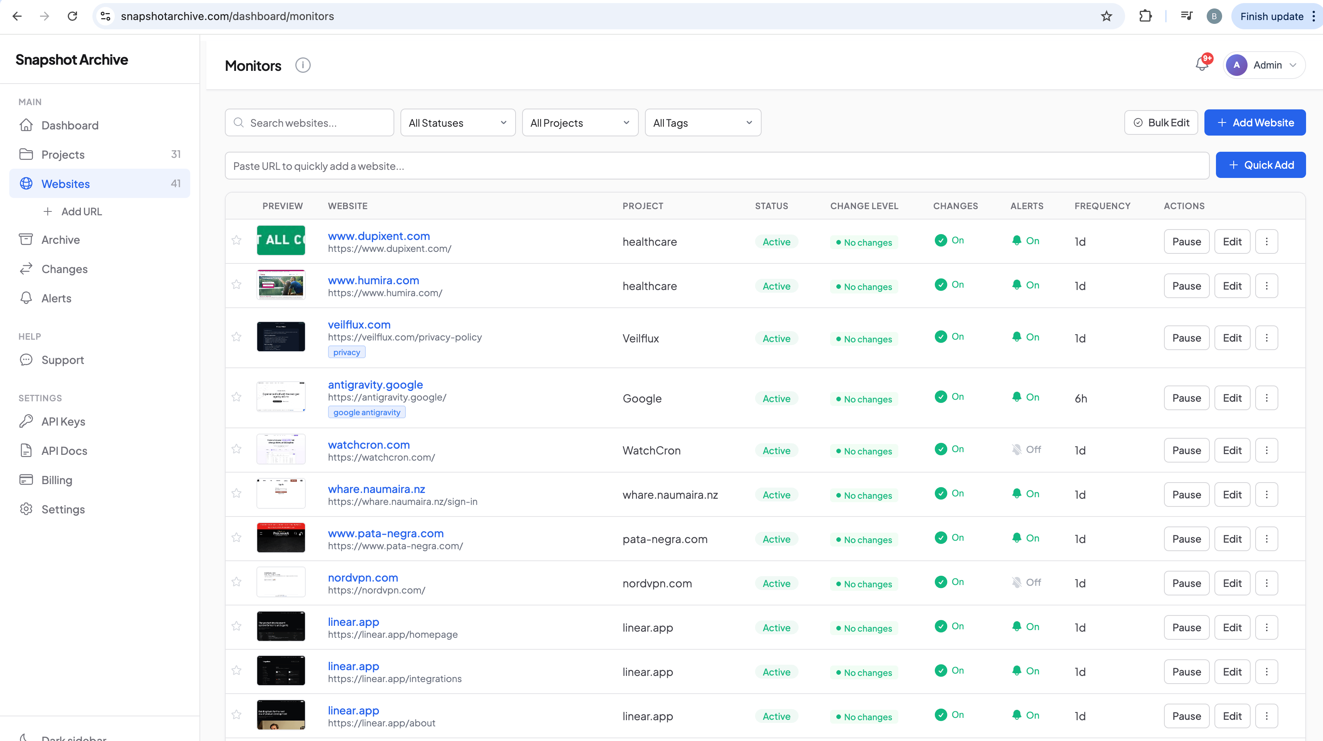Click the Quick Add button
Viewport: 1323px width, 741px height.
1260,165
